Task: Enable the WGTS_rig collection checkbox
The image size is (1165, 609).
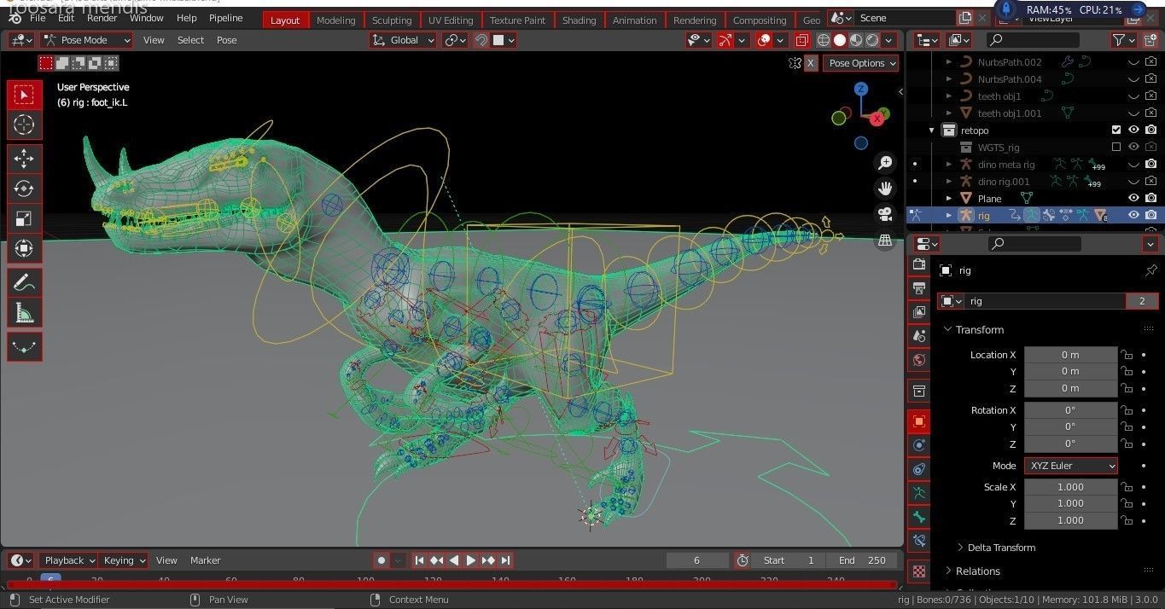Action: 1116,148
